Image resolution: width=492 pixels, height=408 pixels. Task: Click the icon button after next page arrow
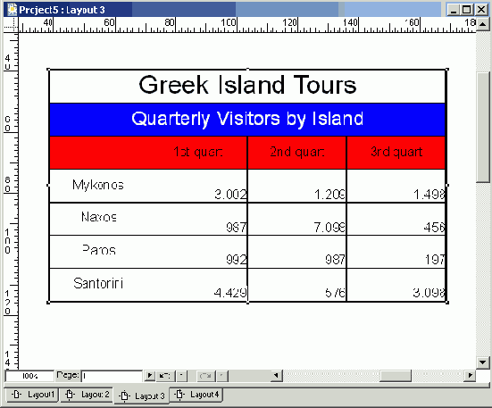(x=165, y=376)
